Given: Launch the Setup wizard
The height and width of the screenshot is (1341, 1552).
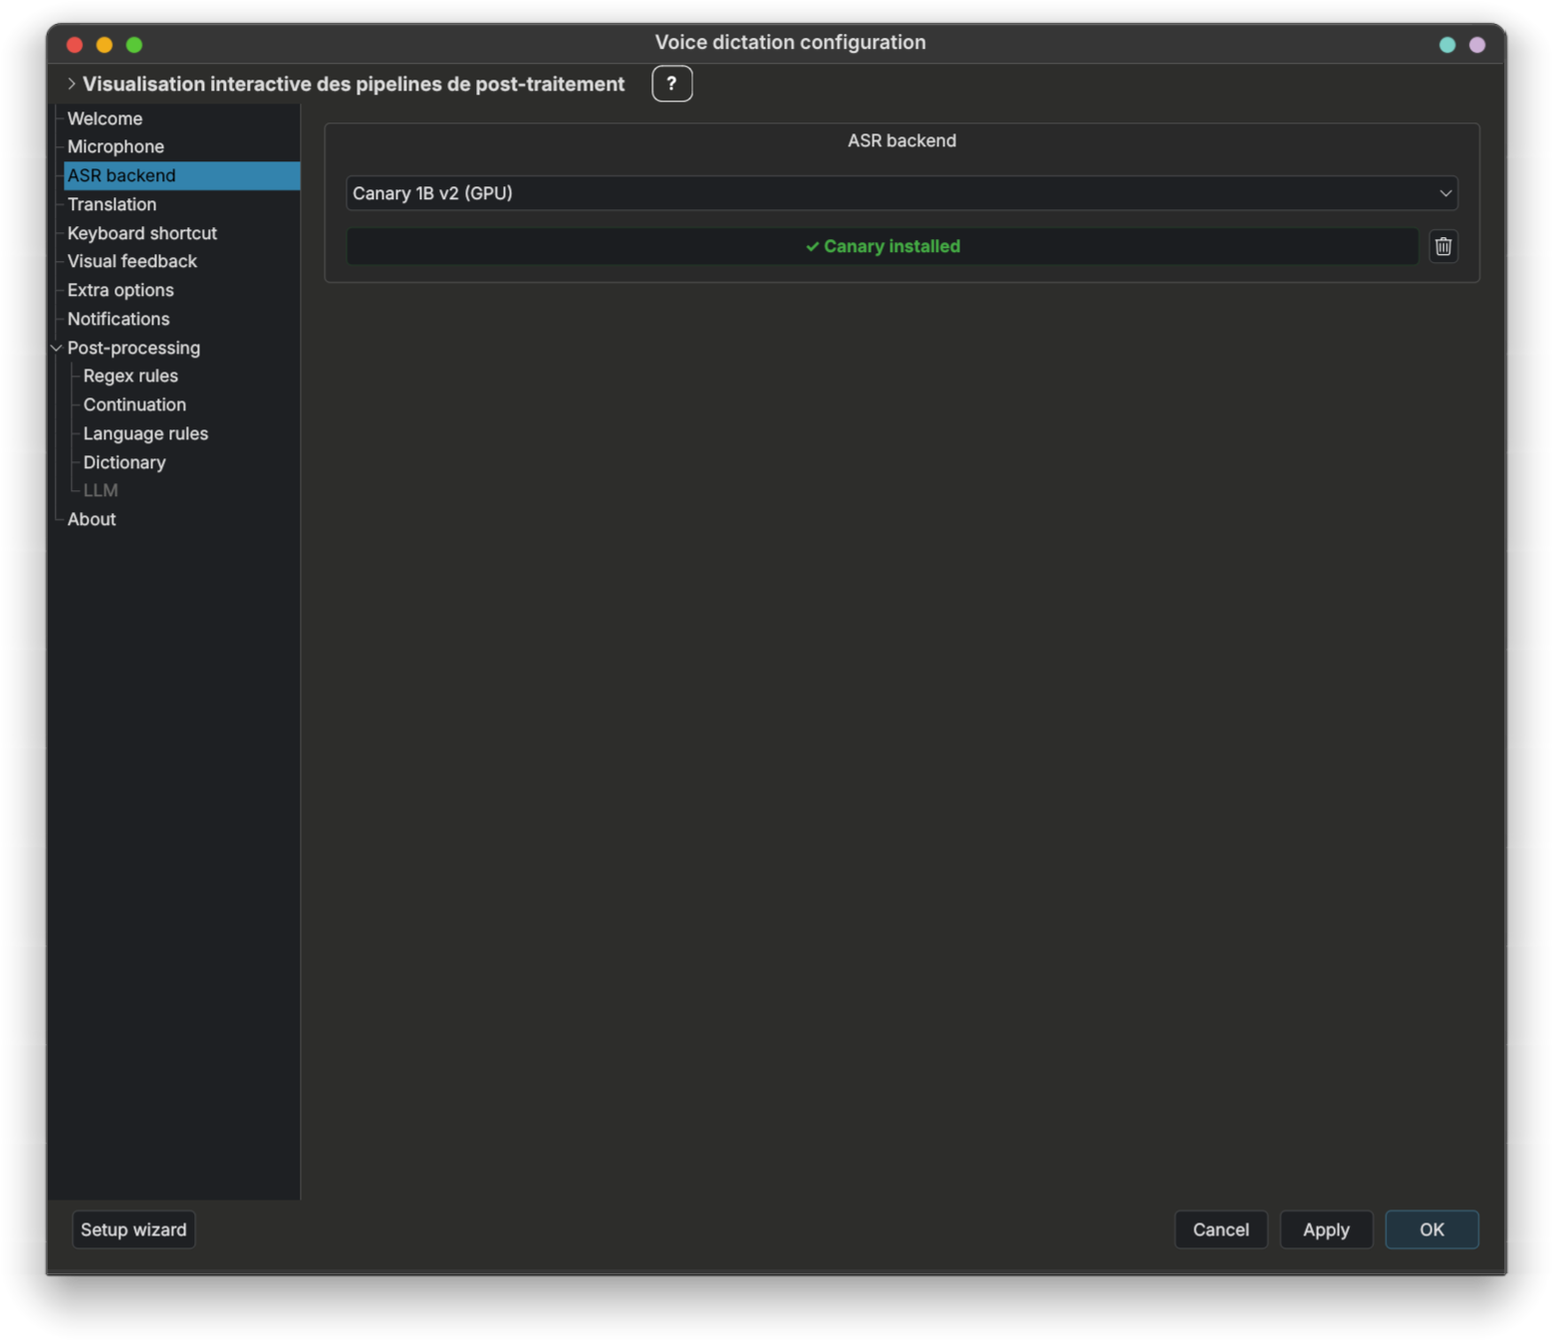Looking at the screenshot, I should point(133,1229).
